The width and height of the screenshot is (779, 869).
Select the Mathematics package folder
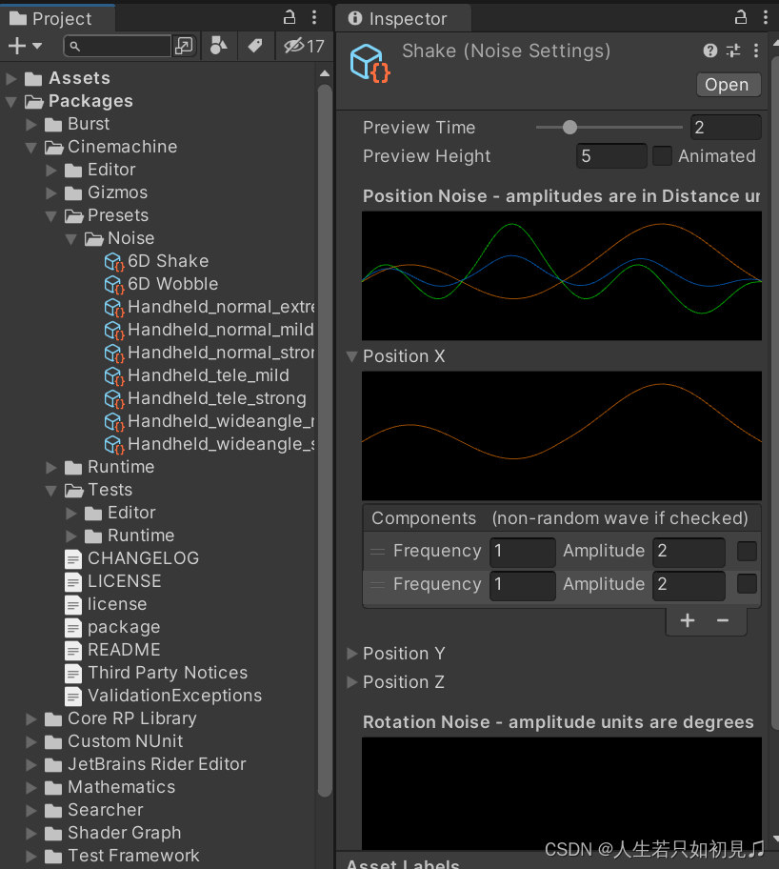pos(110,787)
